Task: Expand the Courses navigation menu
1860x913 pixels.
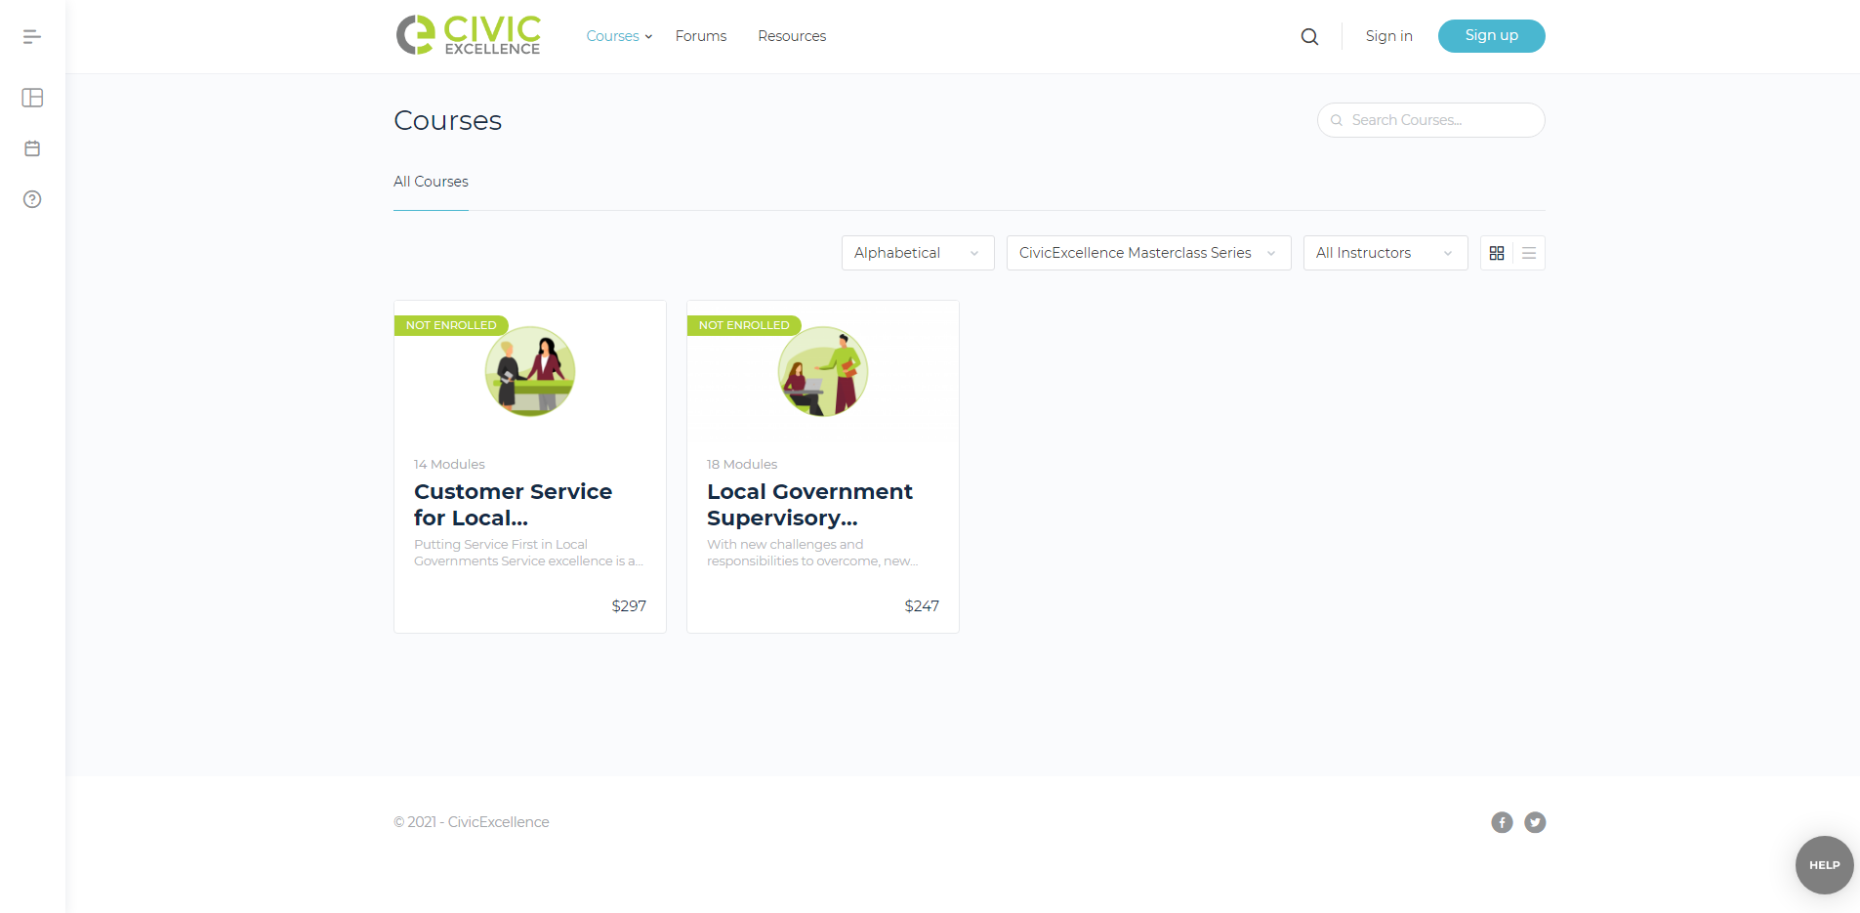Action: click(x=619, y=36)
